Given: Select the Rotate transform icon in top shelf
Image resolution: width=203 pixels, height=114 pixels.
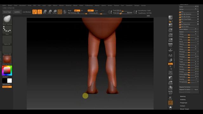Looking at the screenshot, I should coord(55,12).
